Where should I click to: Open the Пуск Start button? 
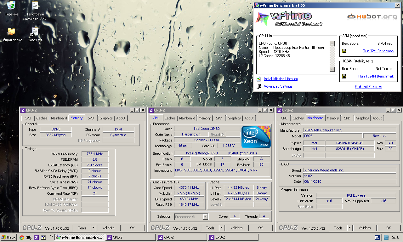point(9,238)
